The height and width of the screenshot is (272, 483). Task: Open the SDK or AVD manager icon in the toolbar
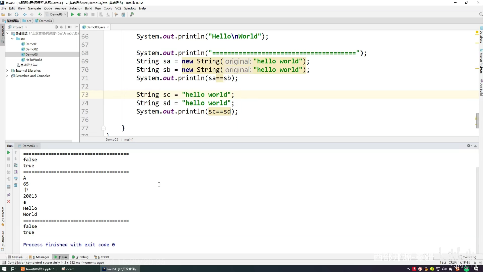[132, 15]
